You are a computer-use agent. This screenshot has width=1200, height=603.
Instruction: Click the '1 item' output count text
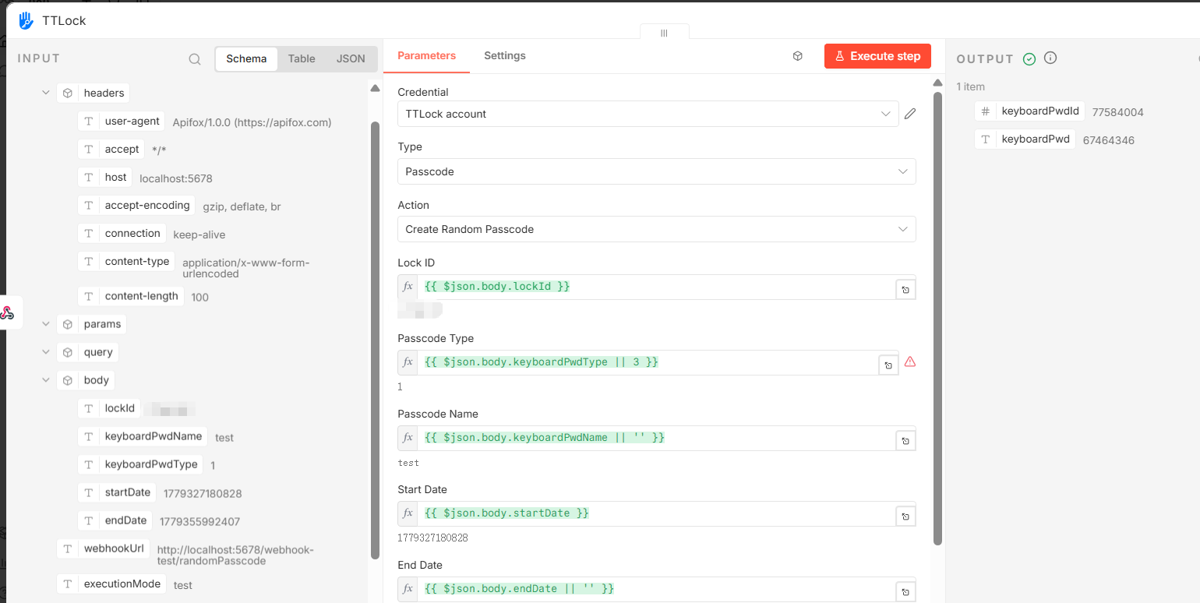971,86
